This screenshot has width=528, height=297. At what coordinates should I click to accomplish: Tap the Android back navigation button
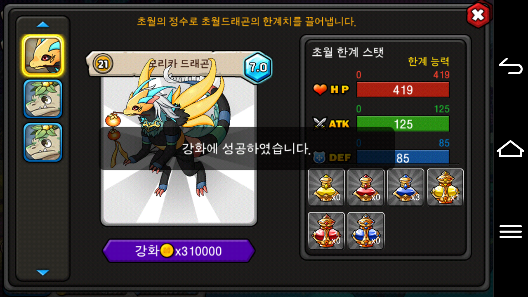click(x=511, y=66)
